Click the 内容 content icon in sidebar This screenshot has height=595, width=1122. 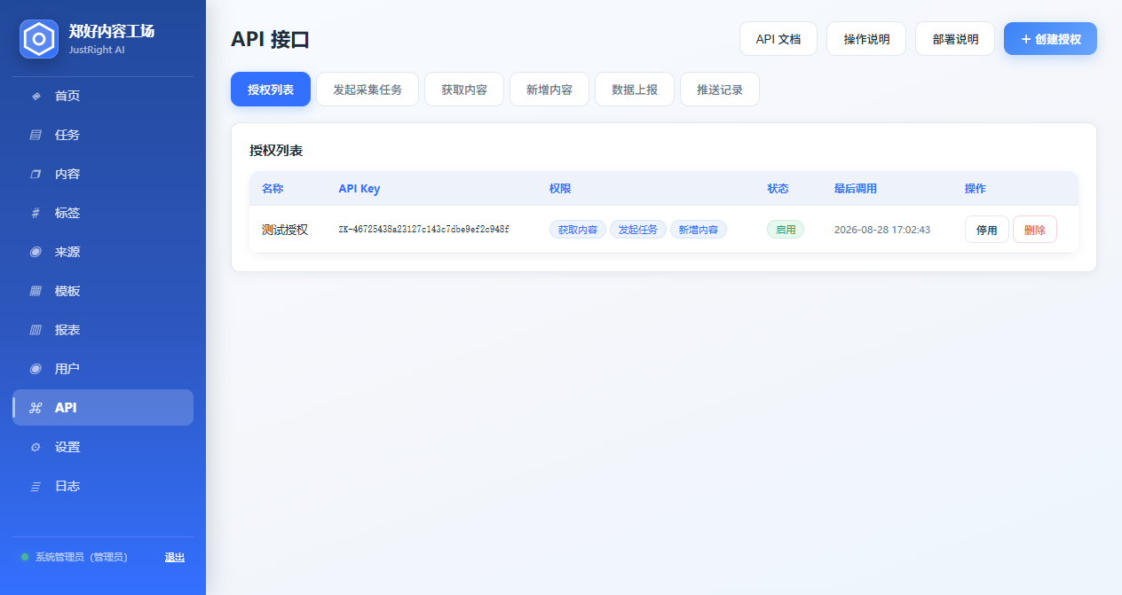(x=36, y=174)
